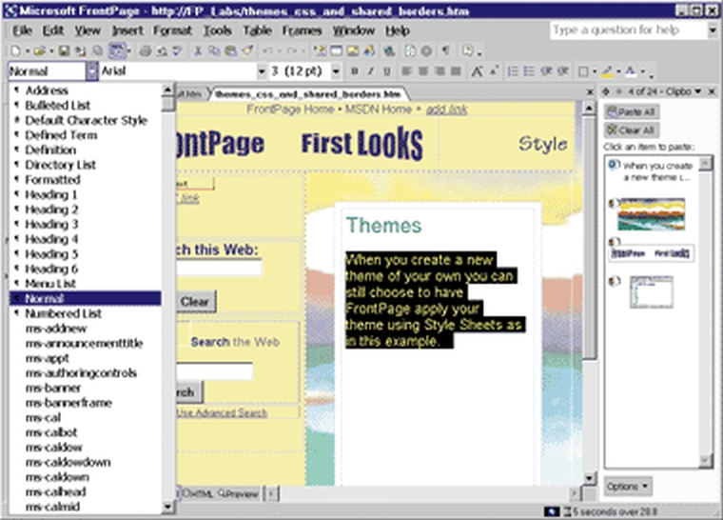Open the Open-file dropdown arrow

[x=51, y=50]
